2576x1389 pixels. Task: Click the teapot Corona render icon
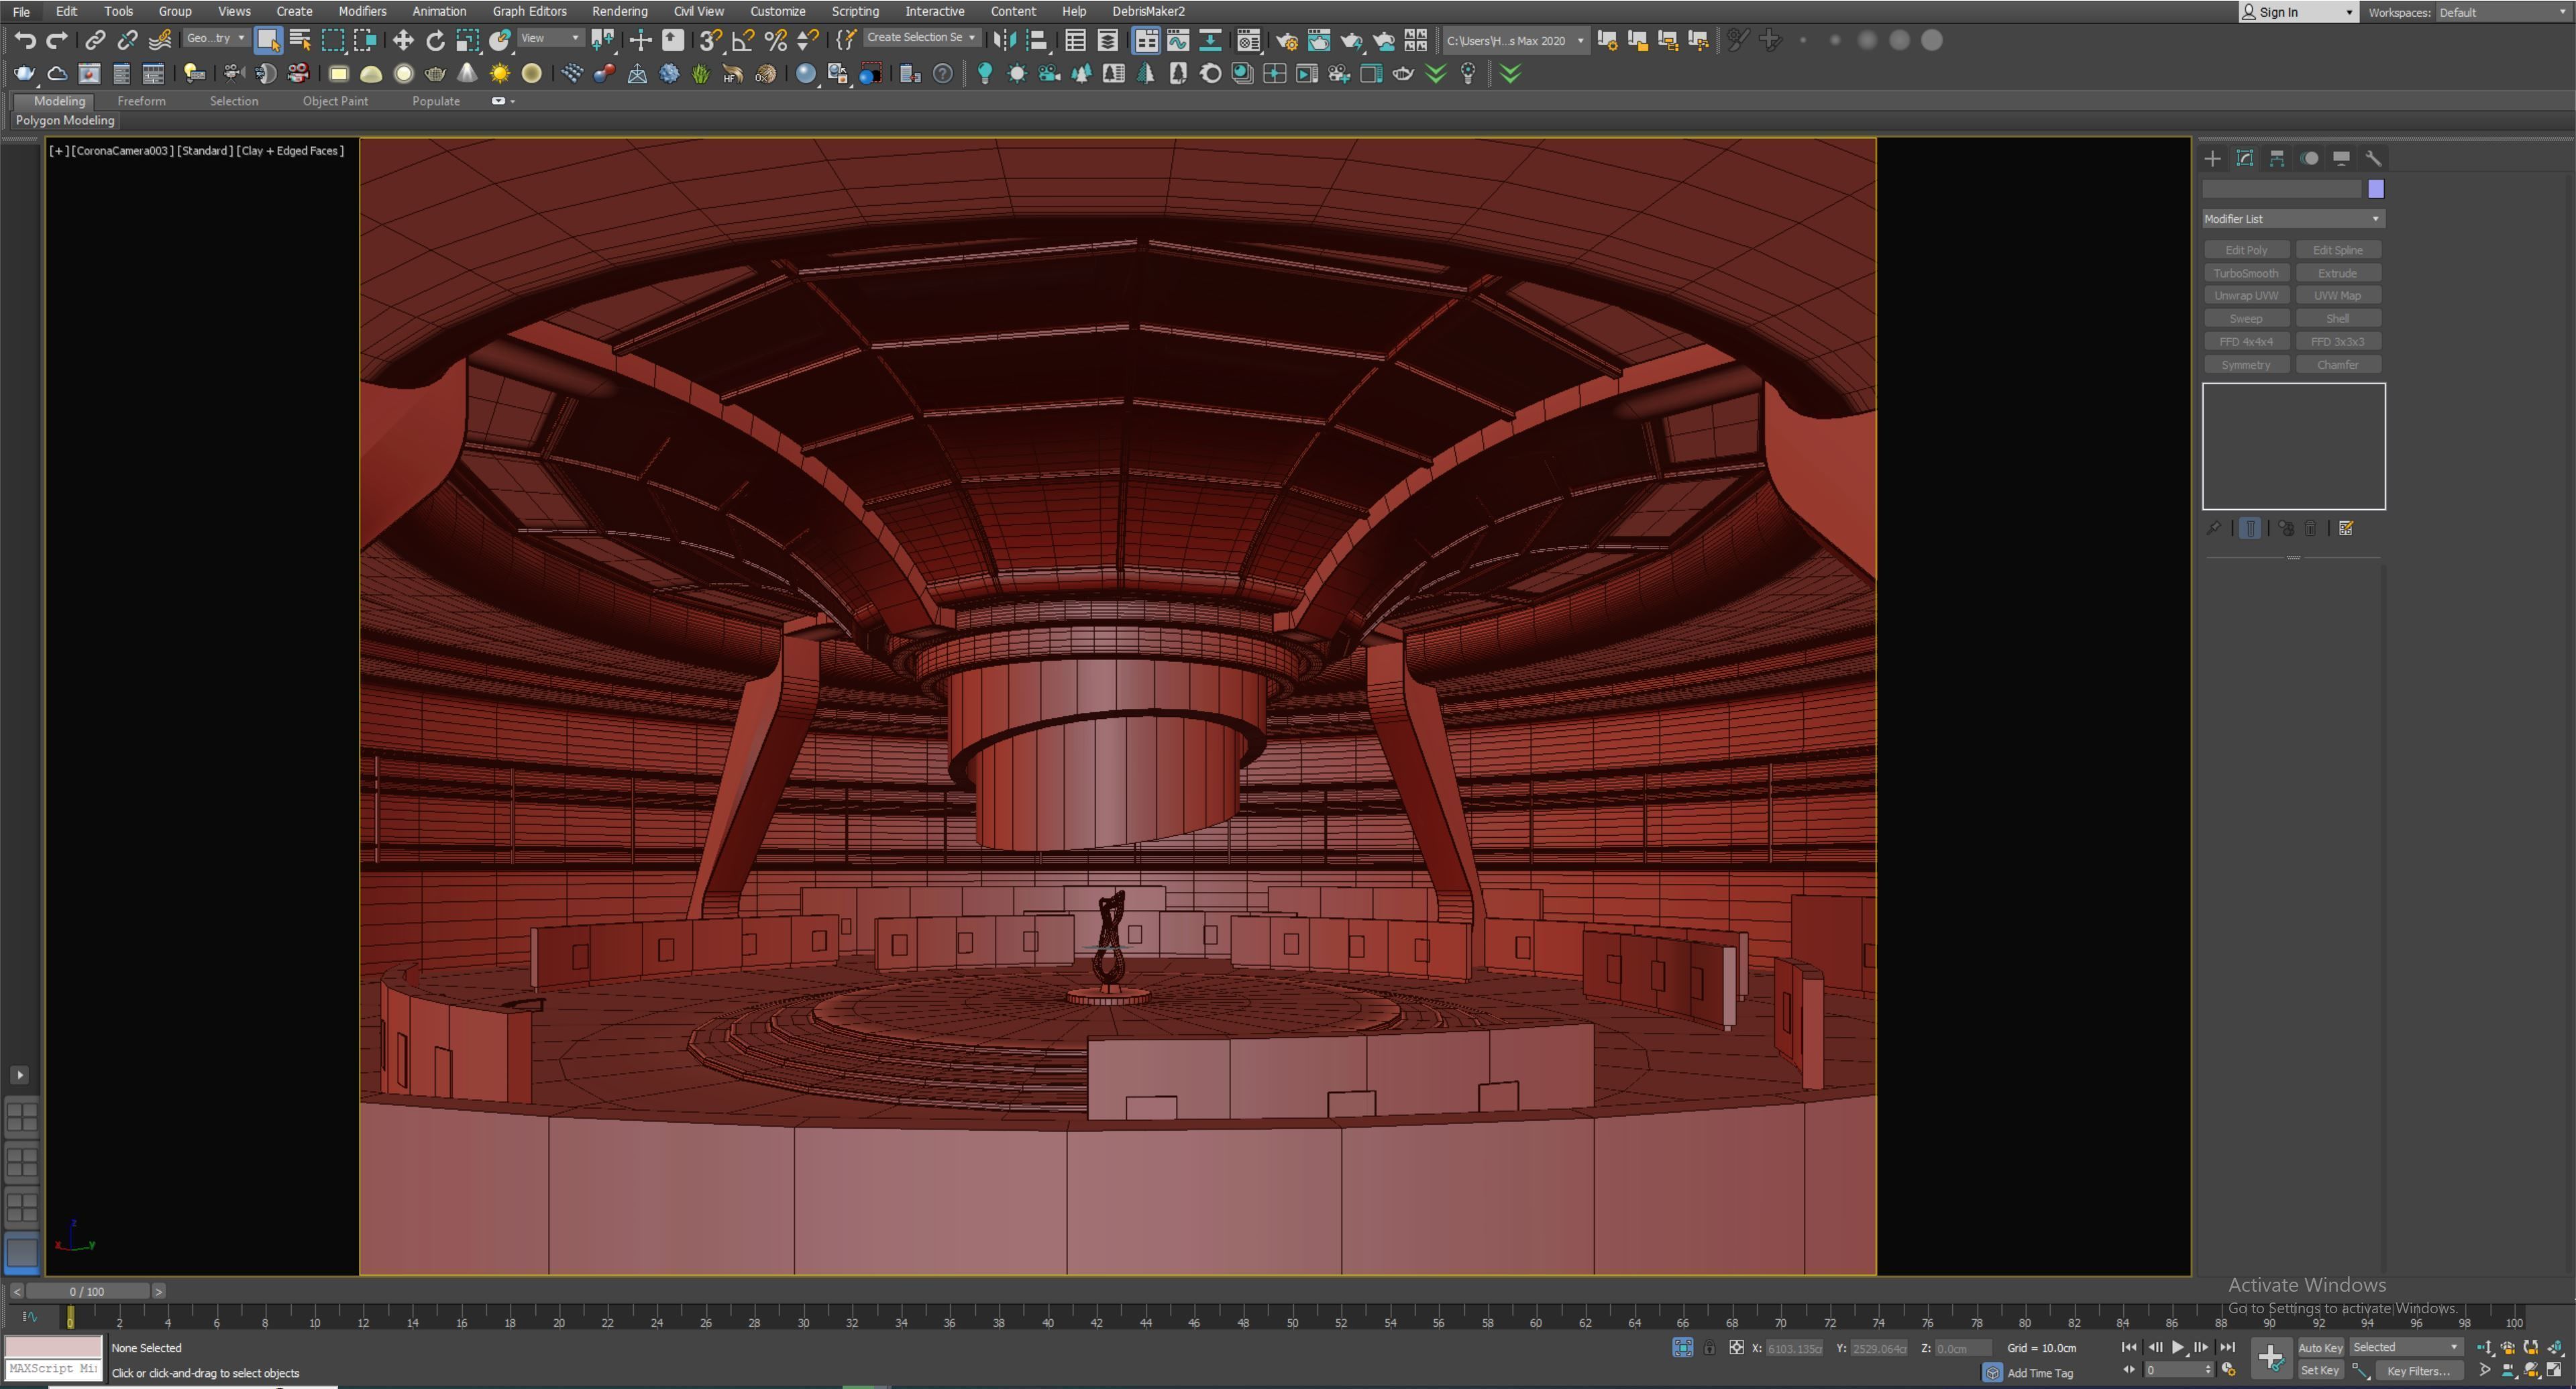[x=24, y=73]
